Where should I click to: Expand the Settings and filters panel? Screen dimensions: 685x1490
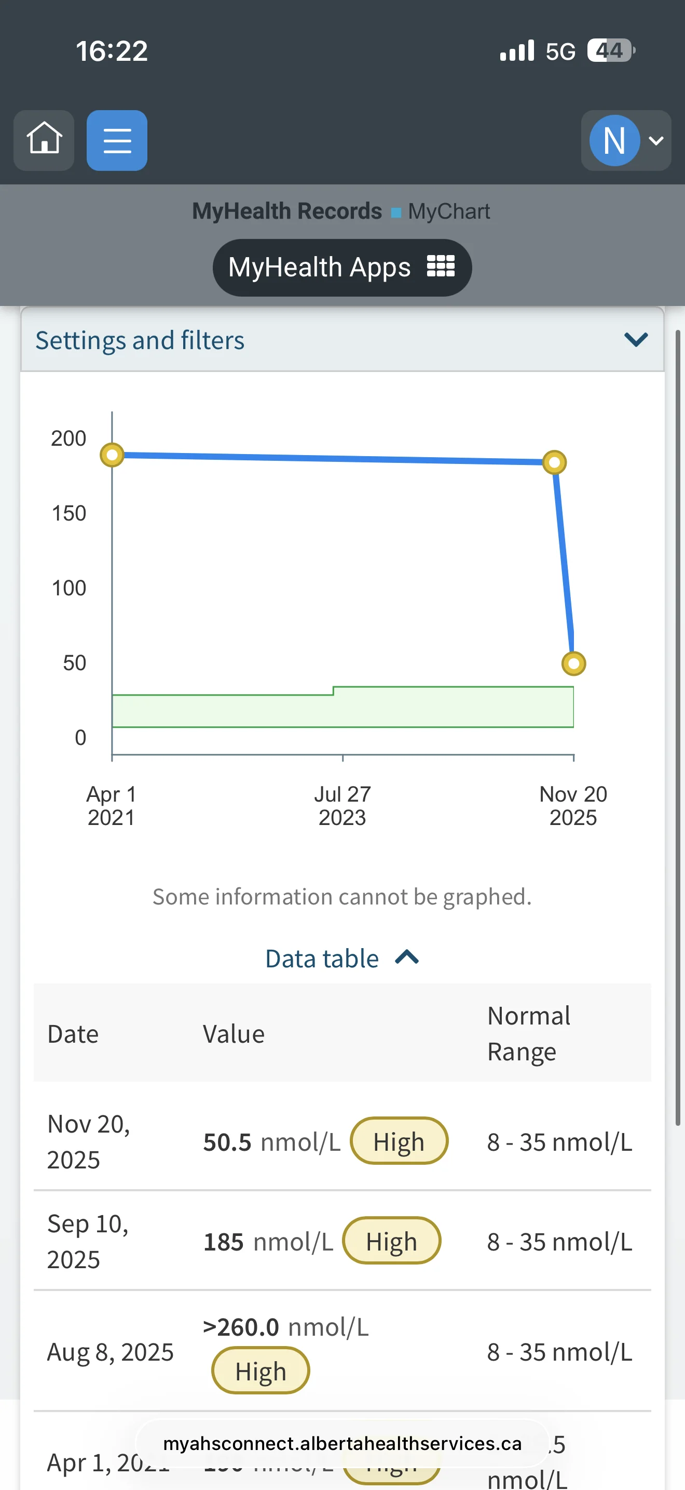tap(342, 340)
